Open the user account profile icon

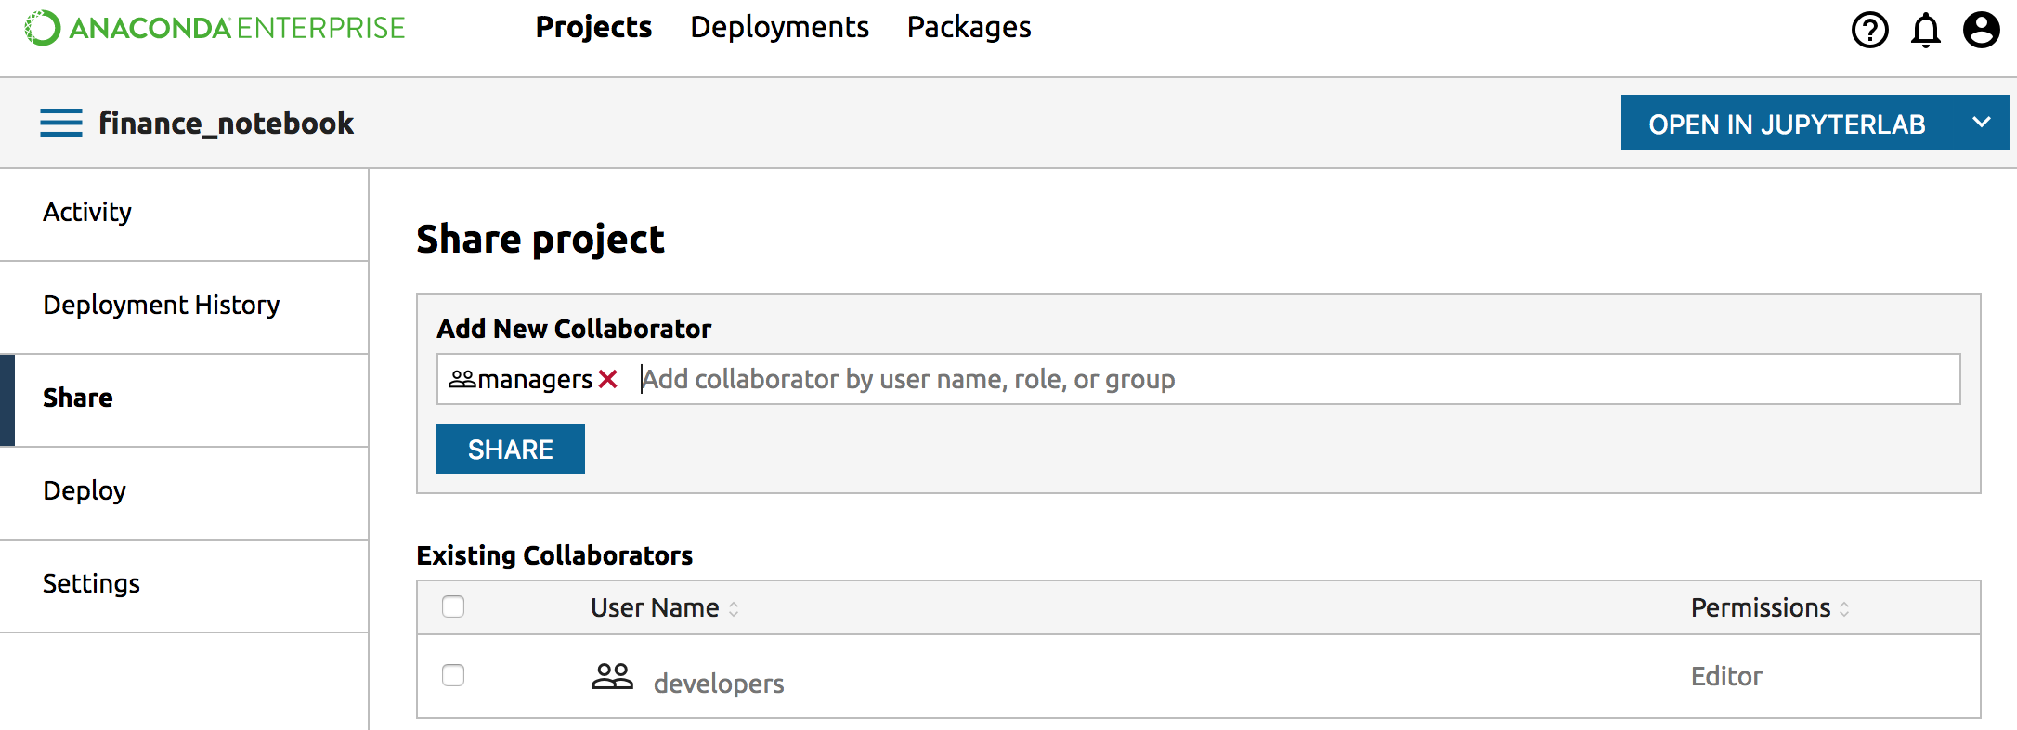tap(1981, 30)
